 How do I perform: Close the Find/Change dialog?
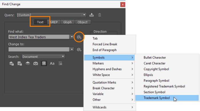[123, 5]
